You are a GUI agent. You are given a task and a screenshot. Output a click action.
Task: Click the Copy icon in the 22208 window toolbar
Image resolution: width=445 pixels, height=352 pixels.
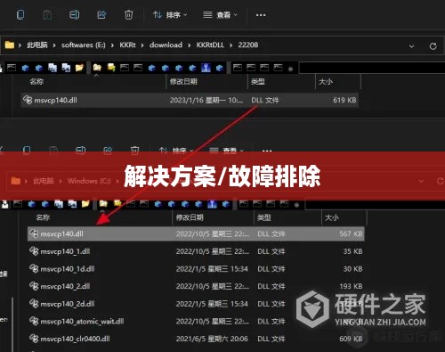[x=20, y=14]
